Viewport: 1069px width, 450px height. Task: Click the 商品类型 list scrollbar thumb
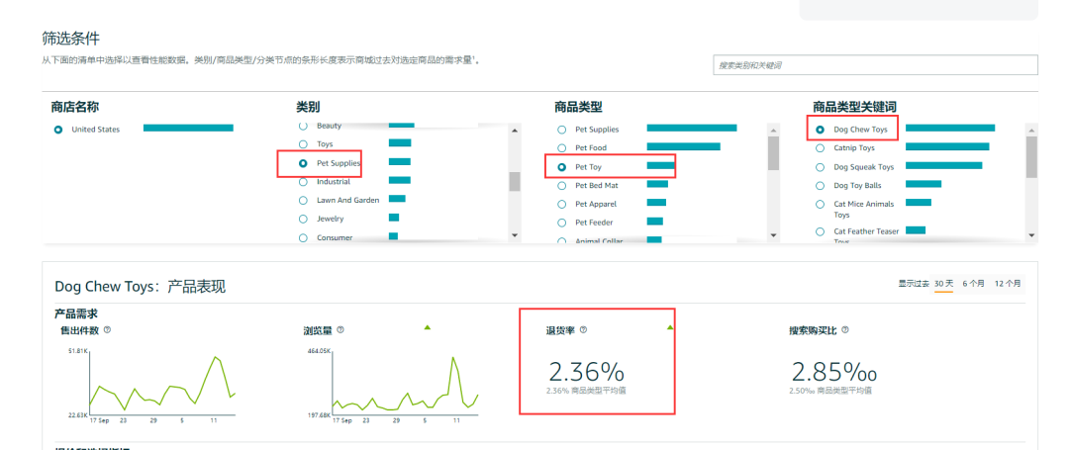(773, 151)
